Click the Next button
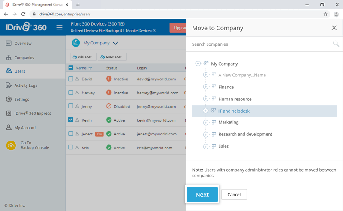 [202, 194]
